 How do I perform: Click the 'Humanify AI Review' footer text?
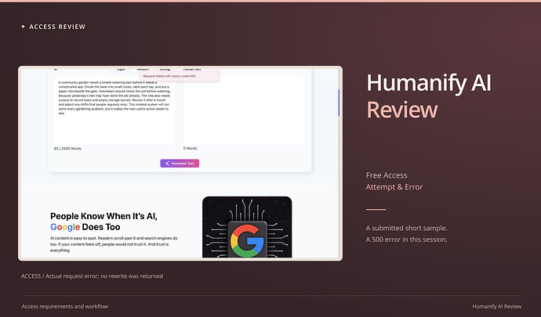(497, 306)
